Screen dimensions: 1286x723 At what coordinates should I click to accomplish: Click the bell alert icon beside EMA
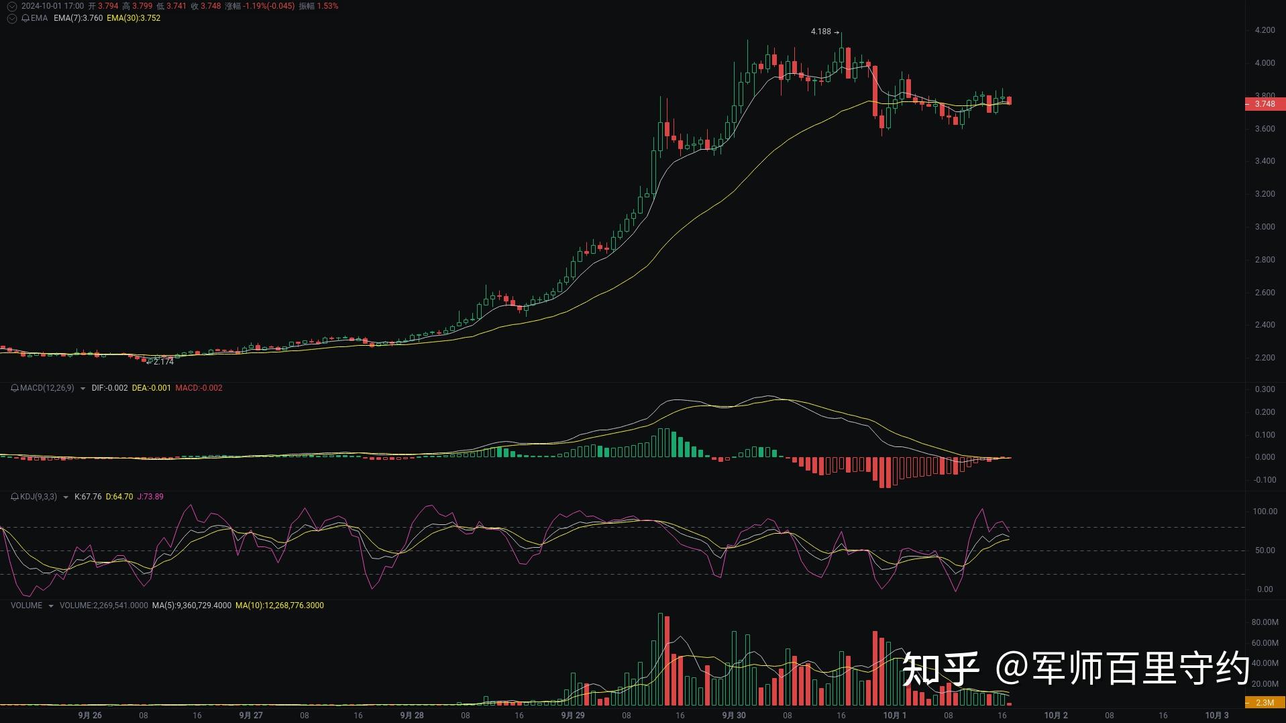point(25,18)
